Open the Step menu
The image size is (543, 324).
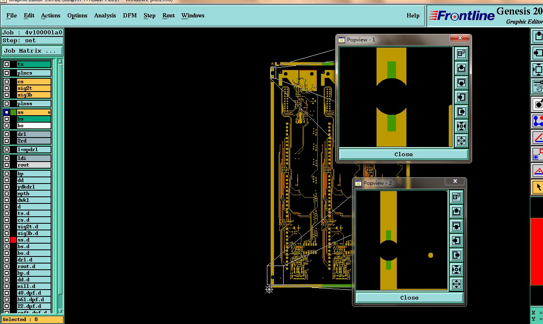(x=149, y=15)
